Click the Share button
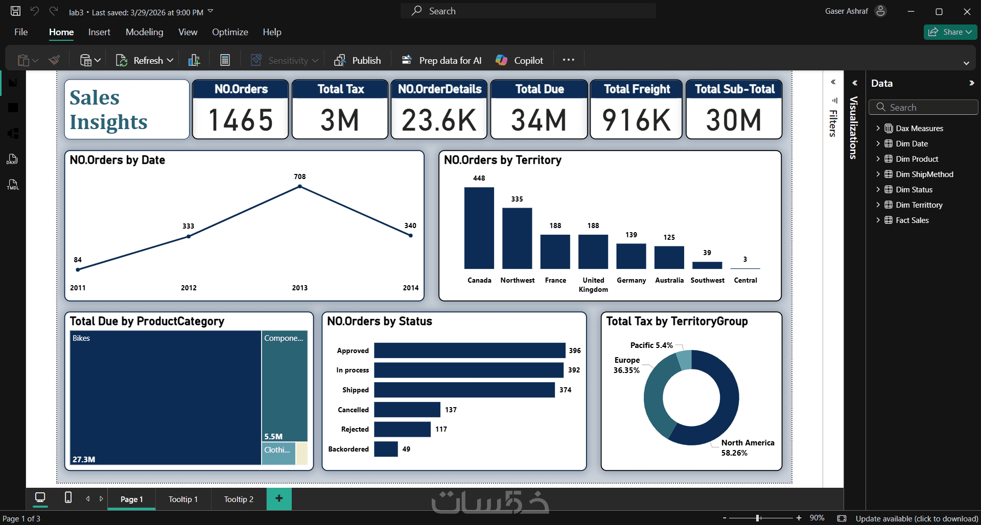Screen dimensions: 981x525 [950, 32]
